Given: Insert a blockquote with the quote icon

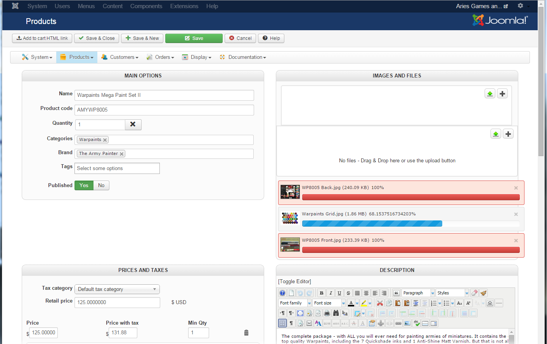Looking at the screenshot, I should click(396, 293).
